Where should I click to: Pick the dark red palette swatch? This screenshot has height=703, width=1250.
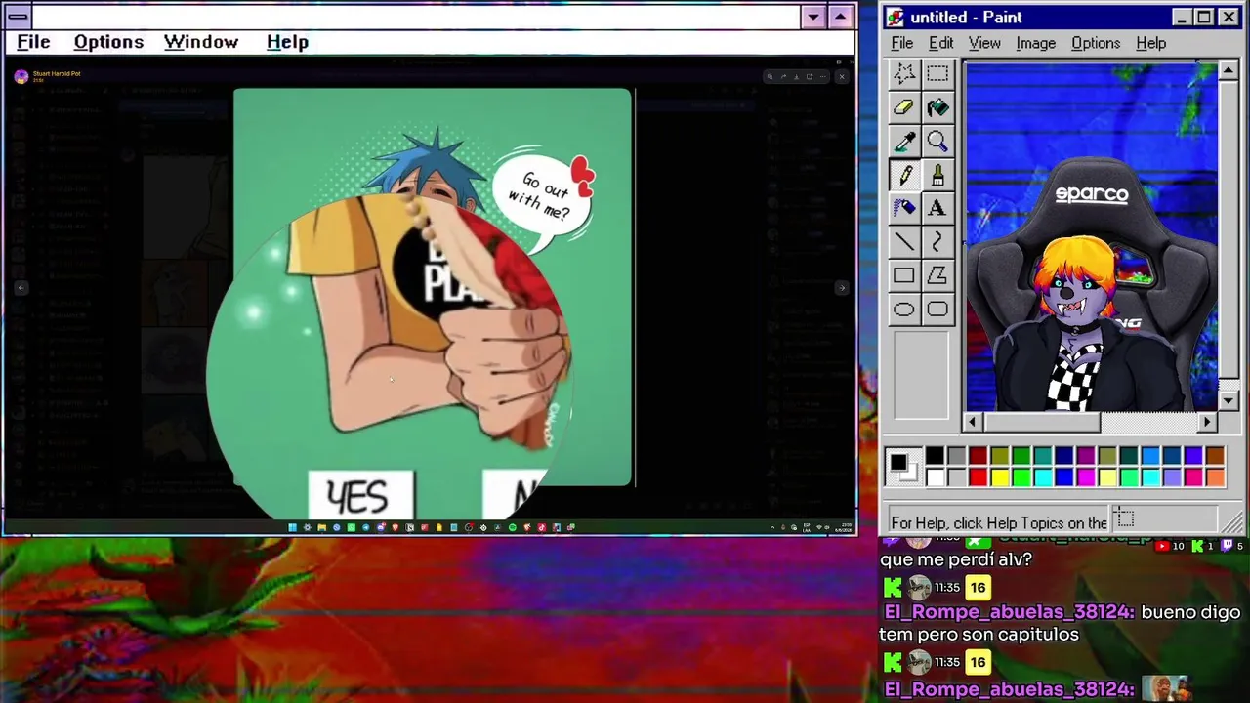[x=978, y=456]
